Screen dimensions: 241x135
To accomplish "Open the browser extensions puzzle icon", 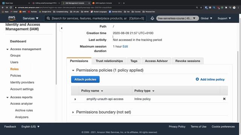I will [x=226, y=7].
